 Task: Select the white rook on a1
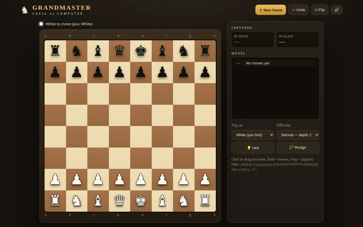[55, 201]
